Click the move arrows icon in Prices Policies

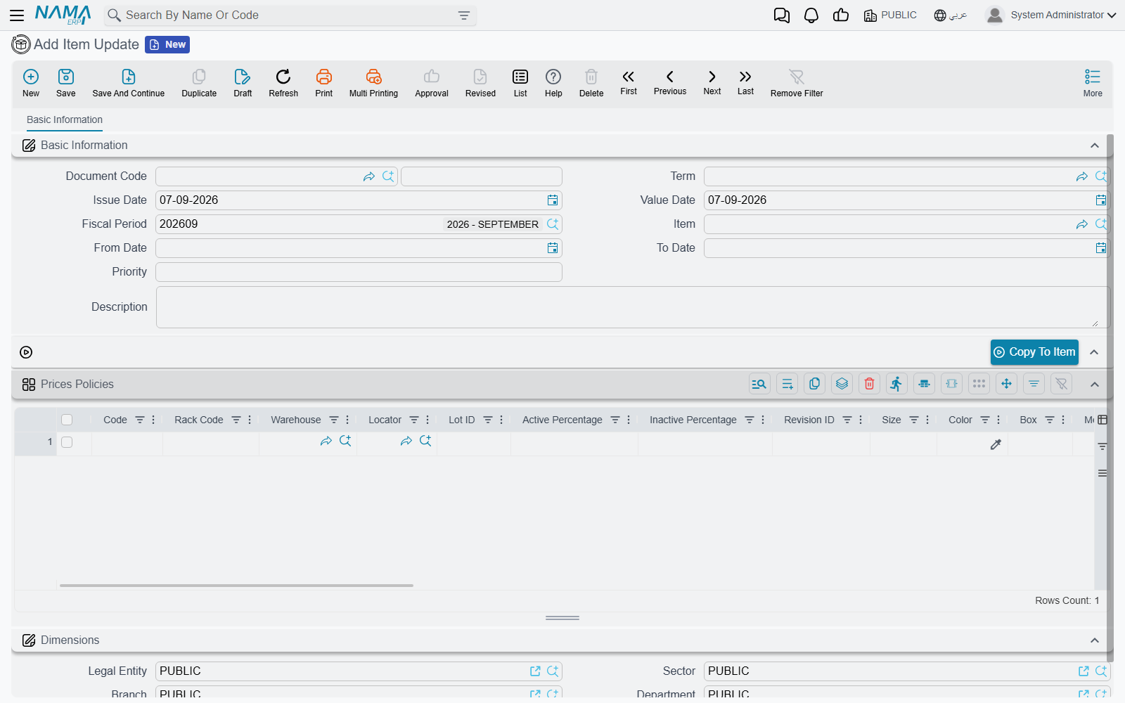tap(1006, 384)
